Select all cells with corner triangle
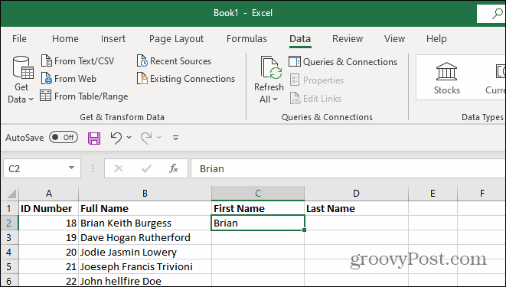 11,194
